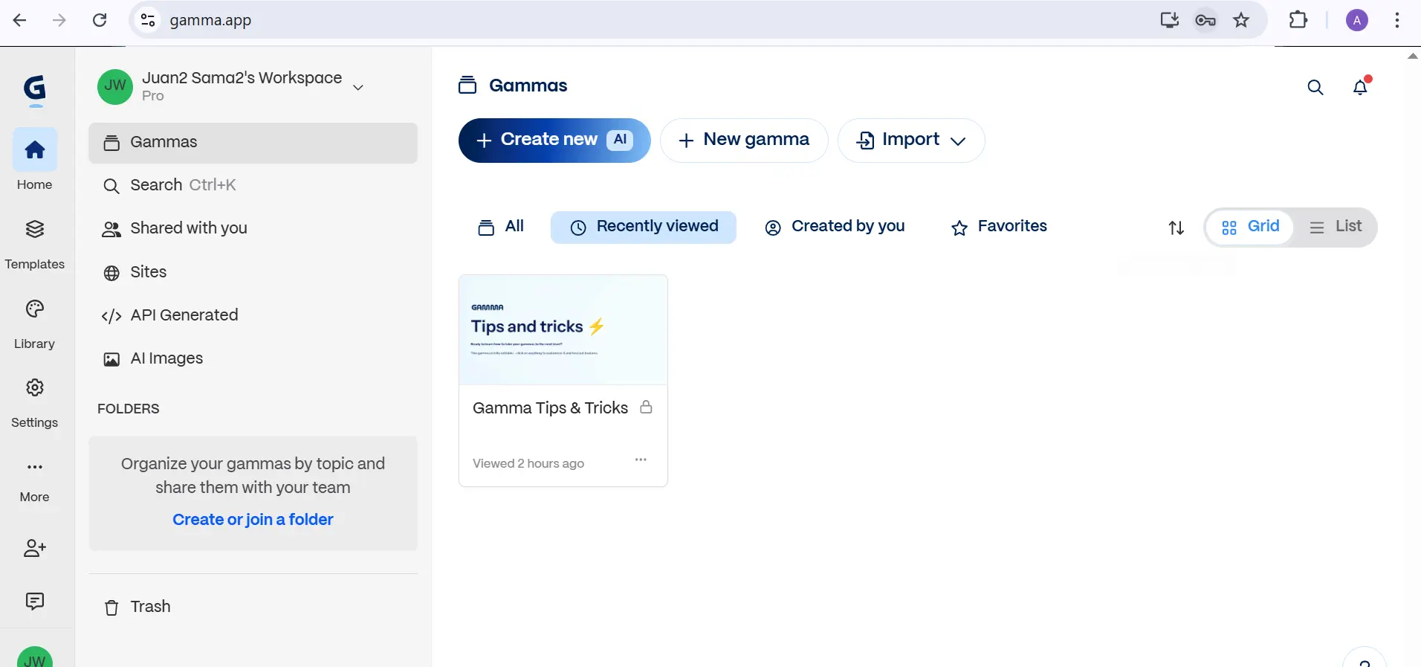This screenshot has width=1421, height=667.
Task: Click the lock icon on Gamma Tips card
Action: coord(647,407)
